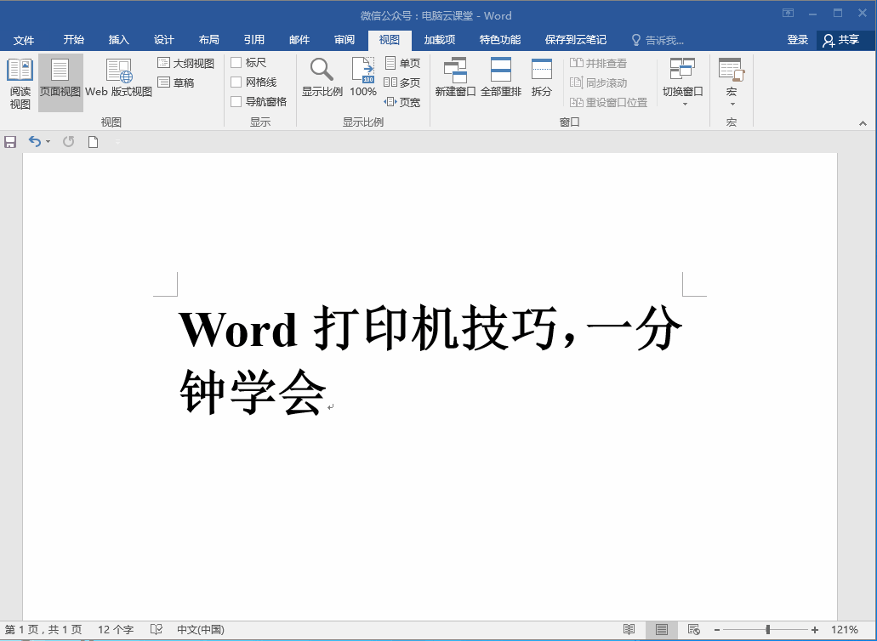Screen dimensions: 877x641
Task: Create a new blank document icon
Action: pyautogui.click(x=94, y=142)
